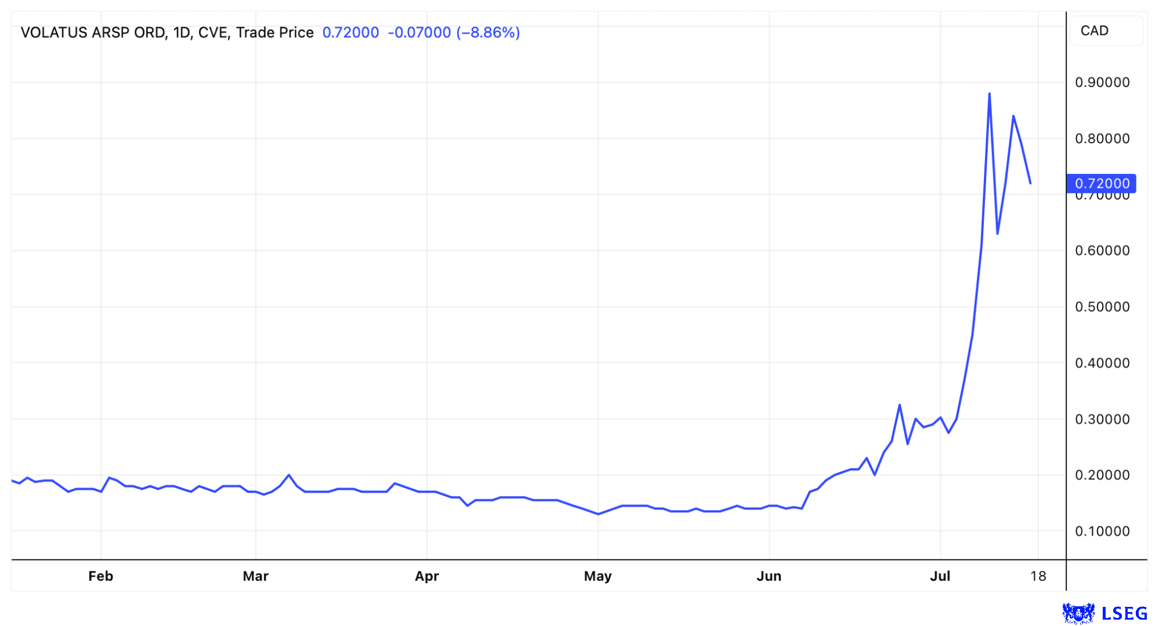Select the Jun label on time axis
This screenshot has height=626, width=1159.
pyautogui.click(x=769, y=576)
